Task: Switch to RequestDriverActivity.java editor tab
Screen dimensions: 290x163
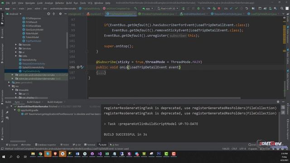Action: tap(227, 14)
